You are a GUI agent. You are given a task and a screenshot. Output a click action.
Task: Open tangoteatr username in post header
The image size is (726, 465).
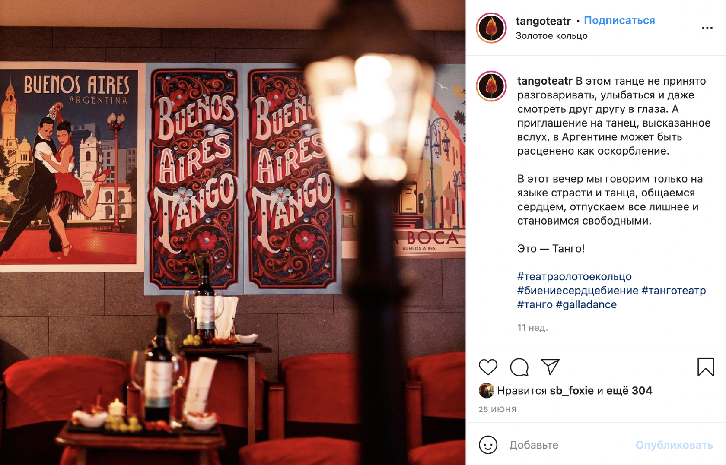click(543, 20)
